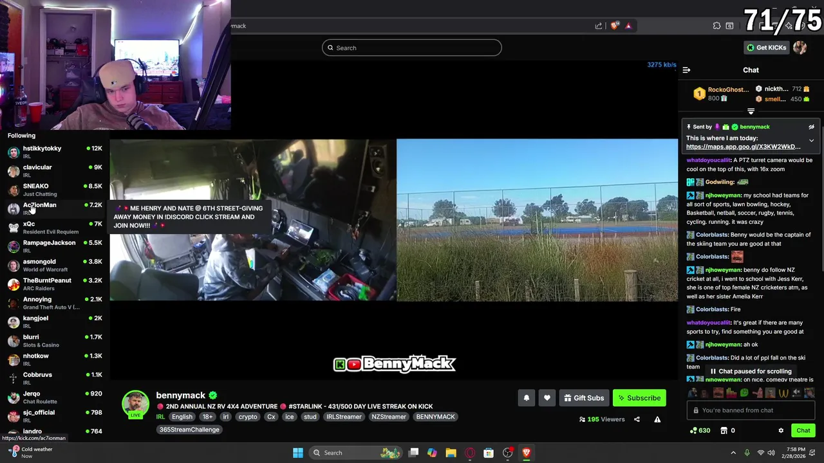Open Cobbruvs channel in sidebar
The height and width of the screenshot is (463, 824).
(55, 378)
